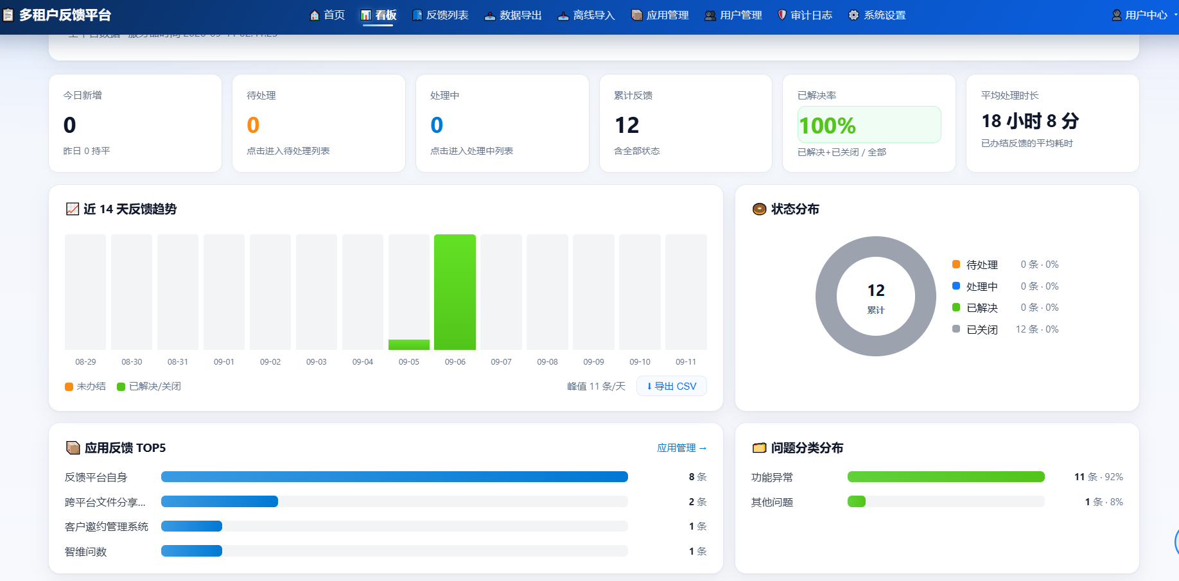
Task: Click the 11 条 · 92% value
Action: [1099, 477]
